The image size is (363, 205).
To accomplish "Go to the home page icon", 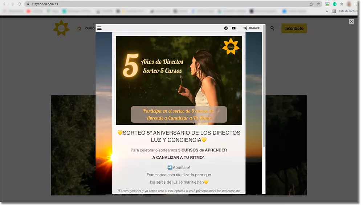I will click(x=79, y=28).
